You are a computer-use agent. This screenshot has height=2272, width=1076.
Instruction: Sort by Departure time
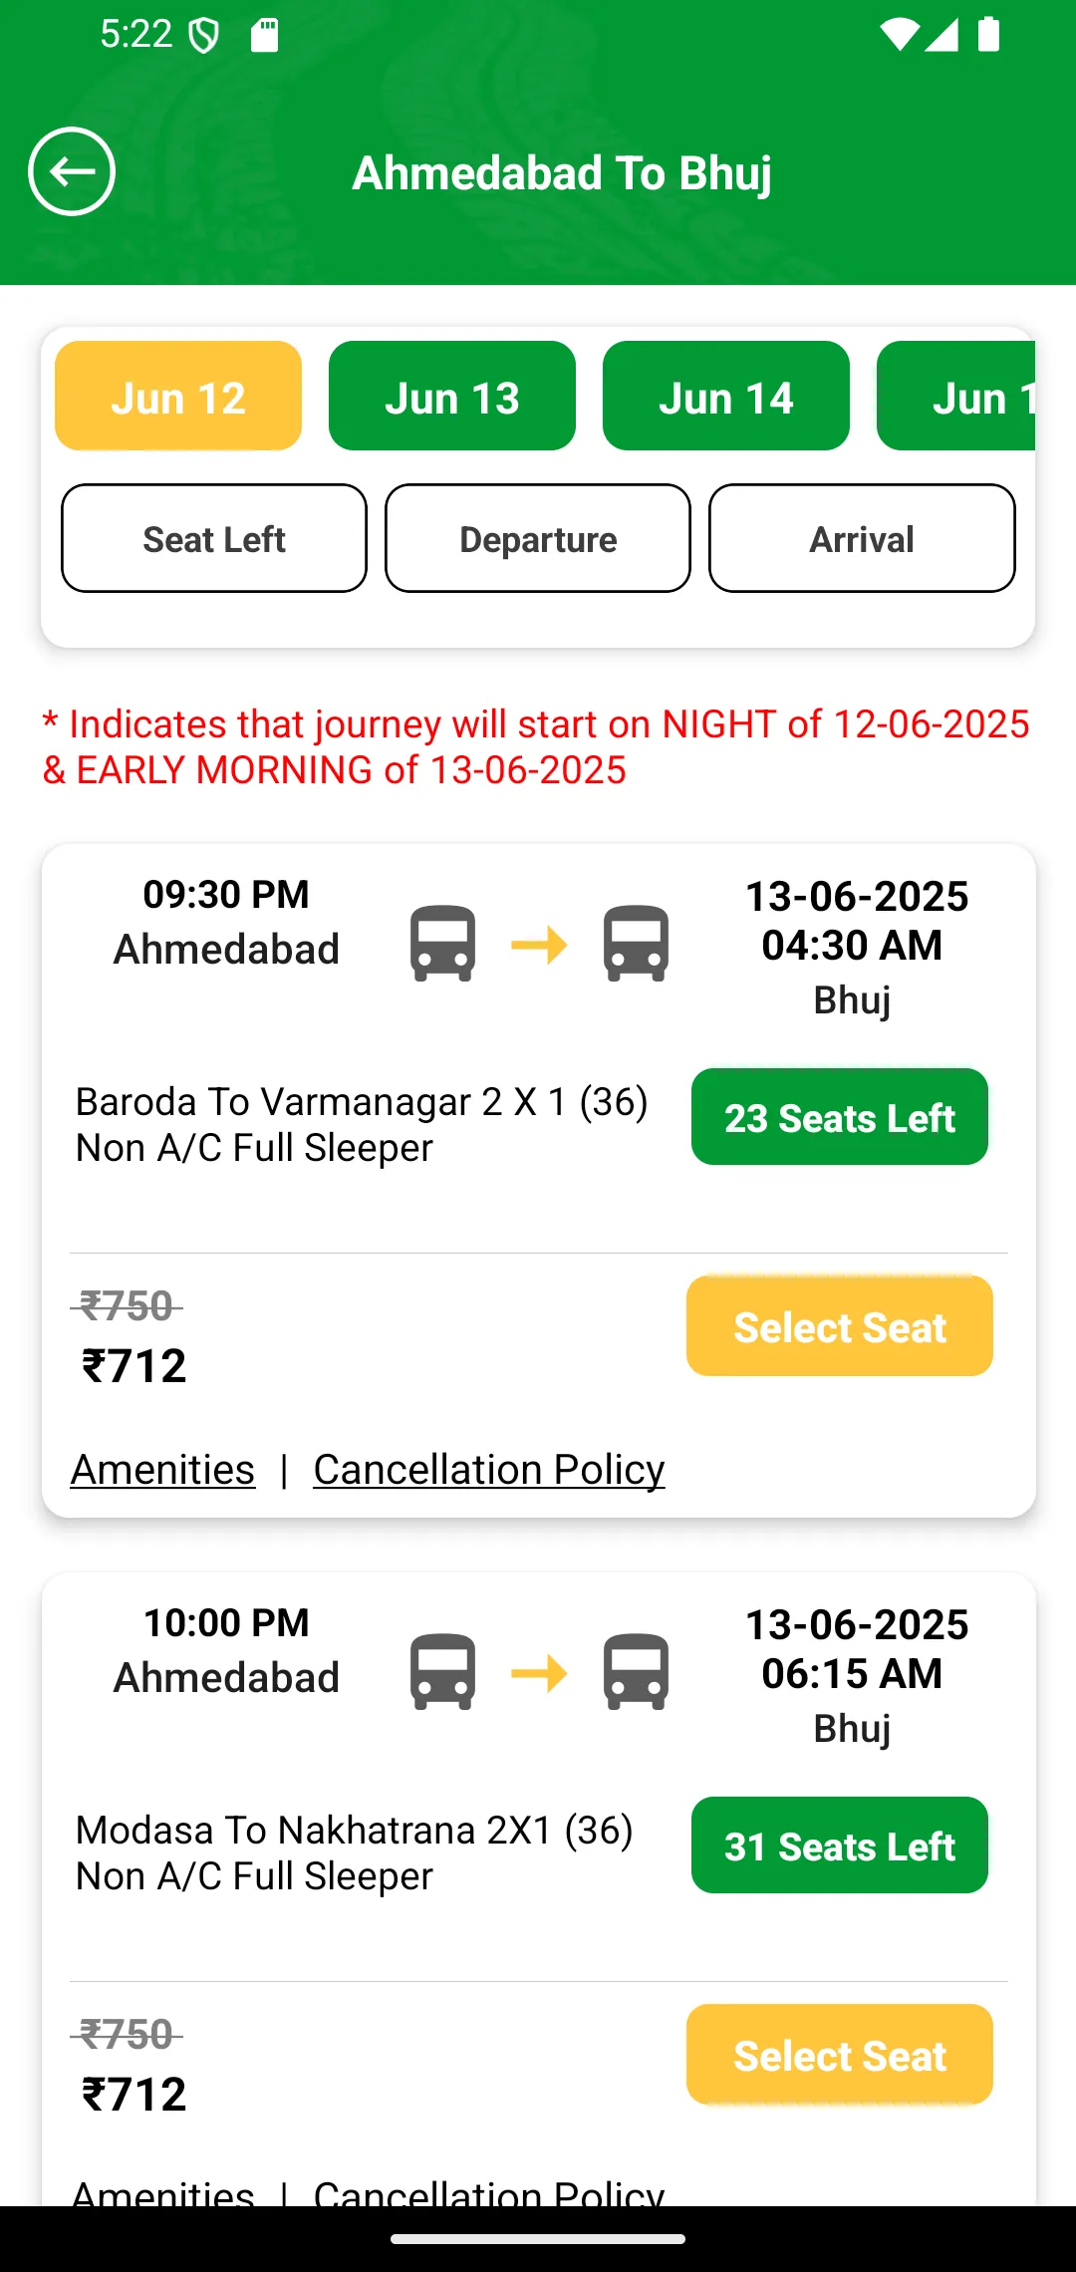click(538, 538)
